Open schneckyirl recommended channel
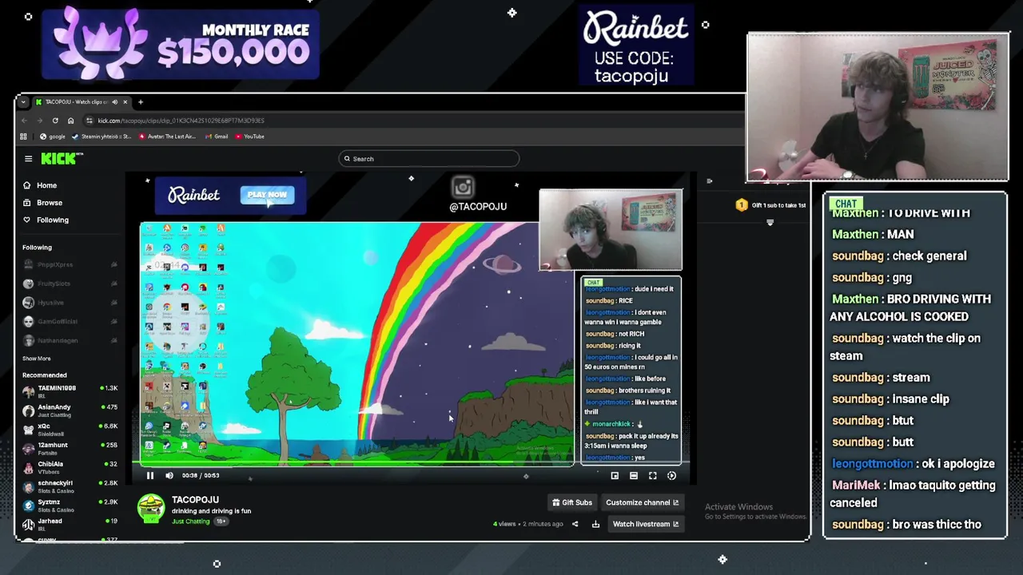This screenshot has height=575, width=1023. pos(70,486)
